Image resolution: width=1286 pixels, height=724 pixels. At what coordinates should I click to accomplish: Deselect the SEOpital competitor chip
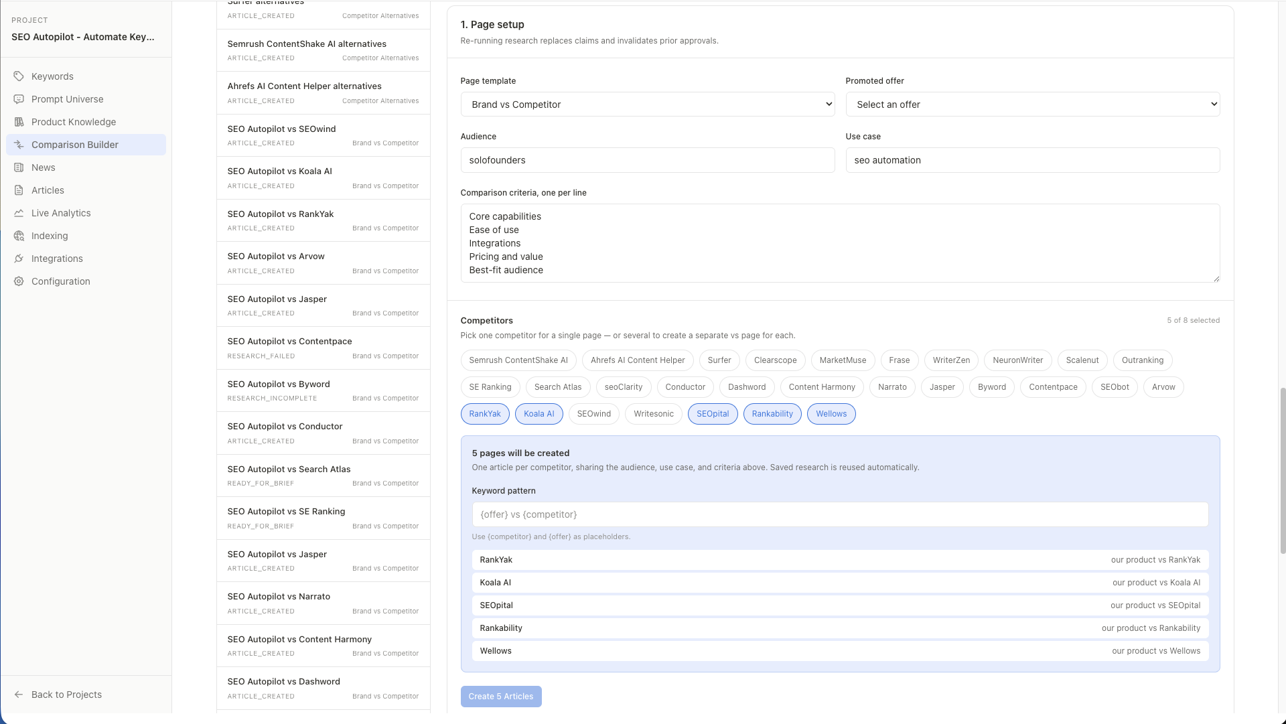pos(713,414)
